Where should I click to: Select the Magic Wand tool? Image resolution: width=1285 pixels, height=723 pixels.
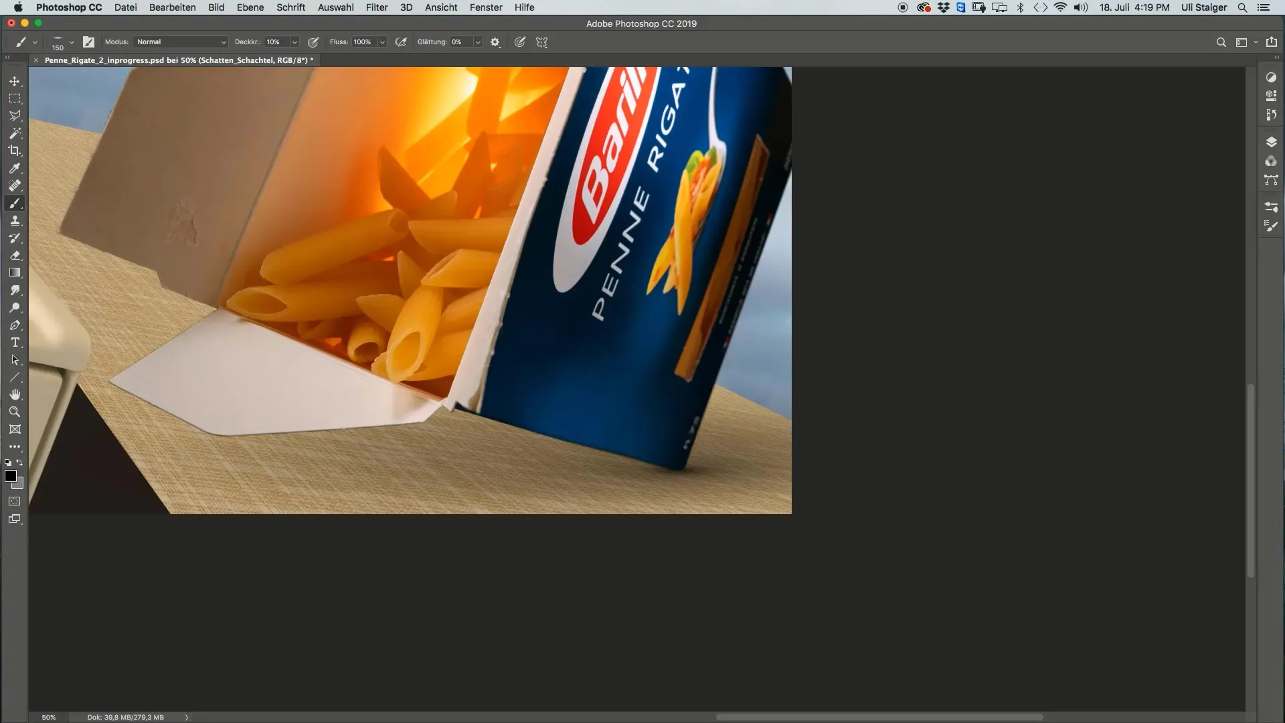point(15,133)
